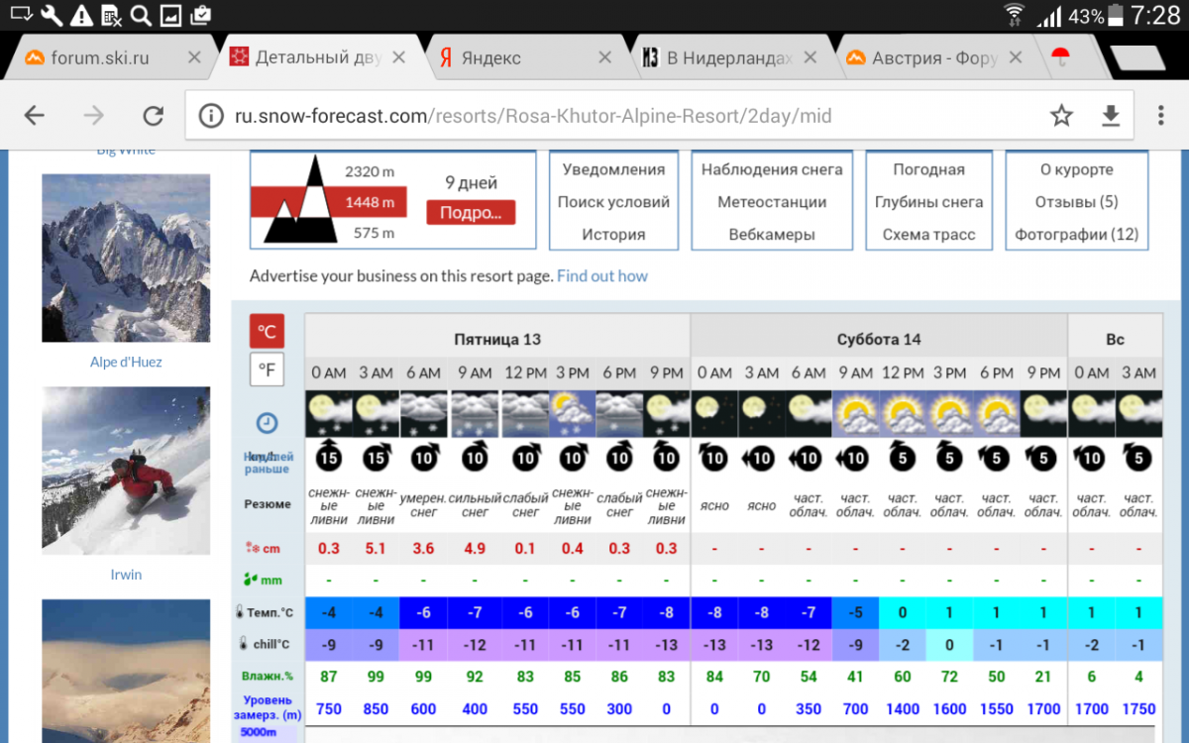The image size is (1189, 743).
Task: Switch units to °C
Action: (x=267, y=331)
